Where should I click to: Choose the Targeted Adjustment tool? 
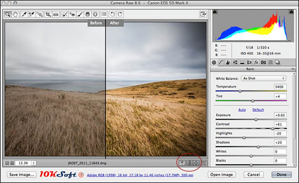coord(39,14)
